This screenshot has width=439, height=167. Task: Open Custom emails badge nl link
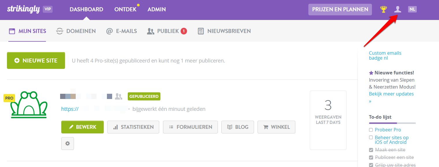click(385, 56)
